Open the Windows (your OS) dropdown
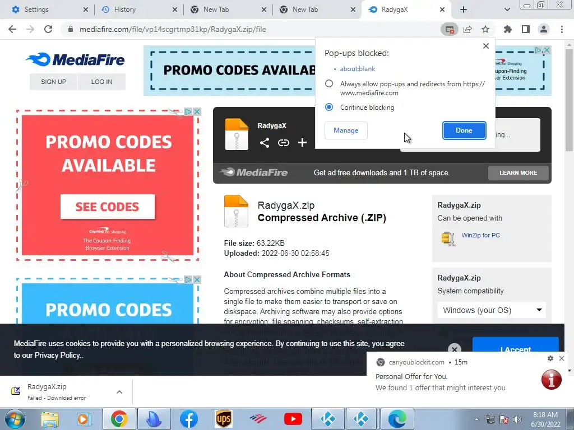 pos(492,310)
